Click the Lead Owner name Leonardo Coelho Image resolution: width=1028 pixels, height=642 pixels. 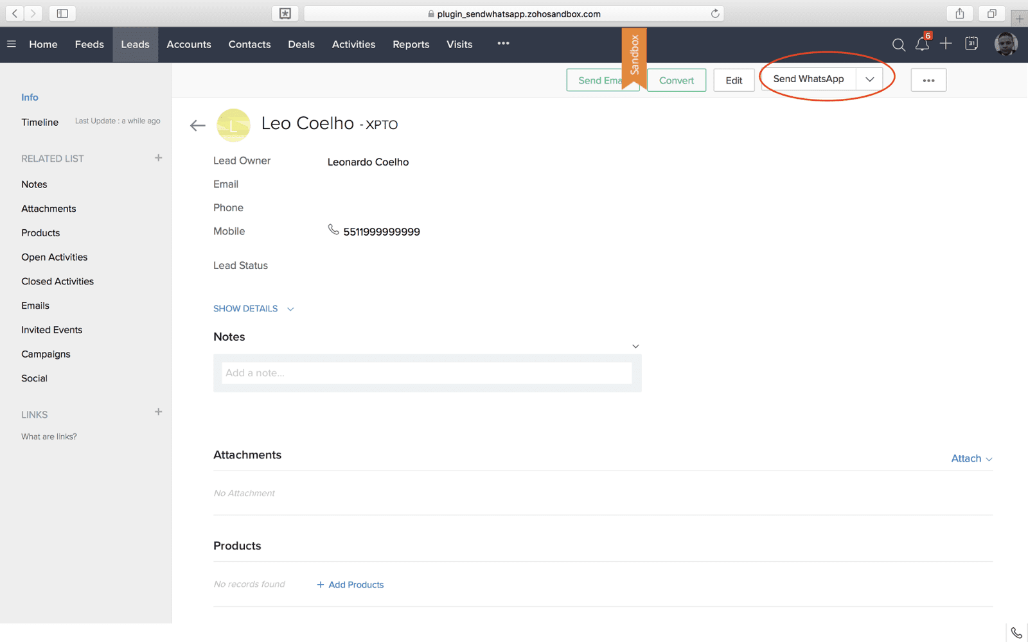tap(368, 162)
